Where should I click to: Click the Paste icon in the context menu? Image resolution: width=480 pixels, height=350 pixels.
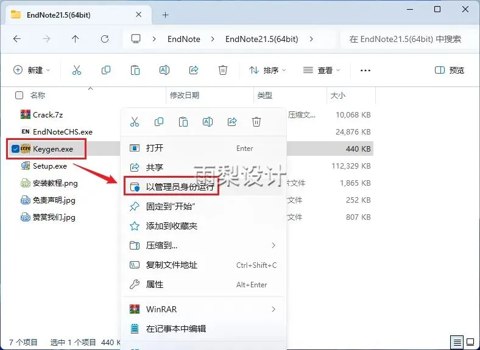183,122
